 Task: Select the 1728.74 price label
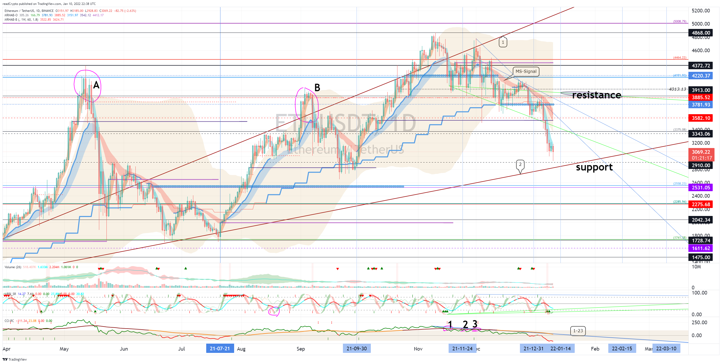point(701,241)
